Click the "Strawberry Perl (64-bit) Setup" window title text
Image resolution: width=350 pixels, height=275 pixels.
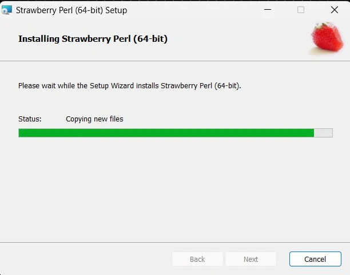71,10
